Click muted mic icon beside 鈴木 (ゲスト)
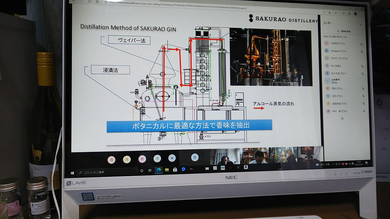This screenshot has width=390, height=219. click(x=364, y=111)
